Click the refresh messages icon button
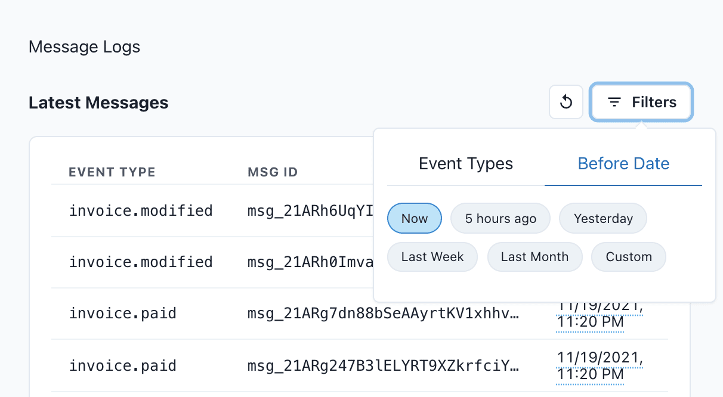The height and width of the screenshot is (397, 723). pyautogui.click(x=566, y=103)
